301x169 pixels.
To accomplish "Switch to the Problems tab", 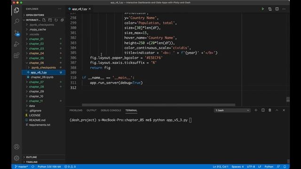I will pos(76,110).
